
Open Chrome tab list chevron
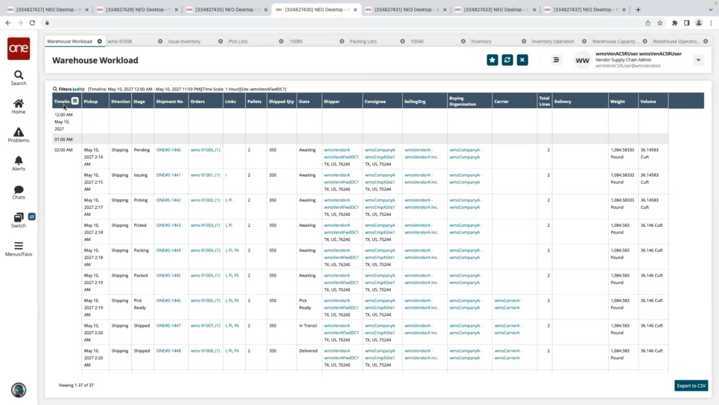tap(710, 9)
